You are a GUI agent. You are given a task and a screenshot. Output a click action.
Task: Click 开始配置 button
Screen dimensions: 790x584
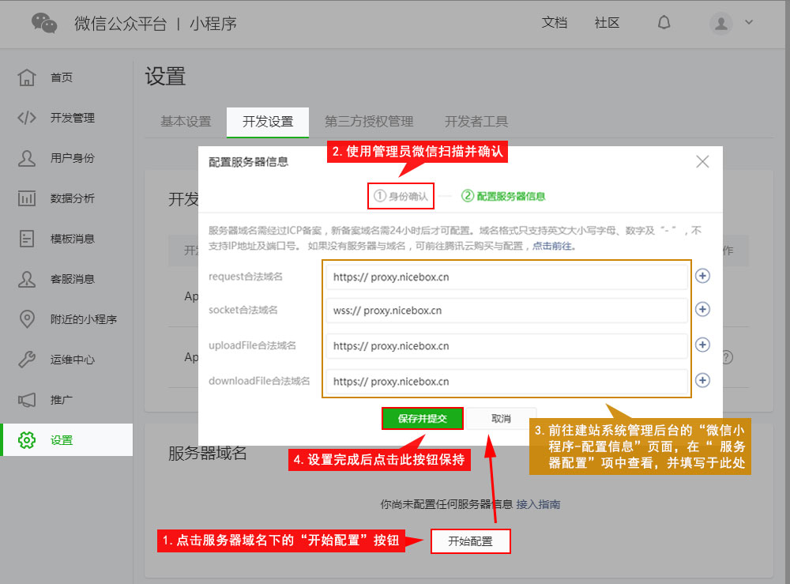click(470, 541)
